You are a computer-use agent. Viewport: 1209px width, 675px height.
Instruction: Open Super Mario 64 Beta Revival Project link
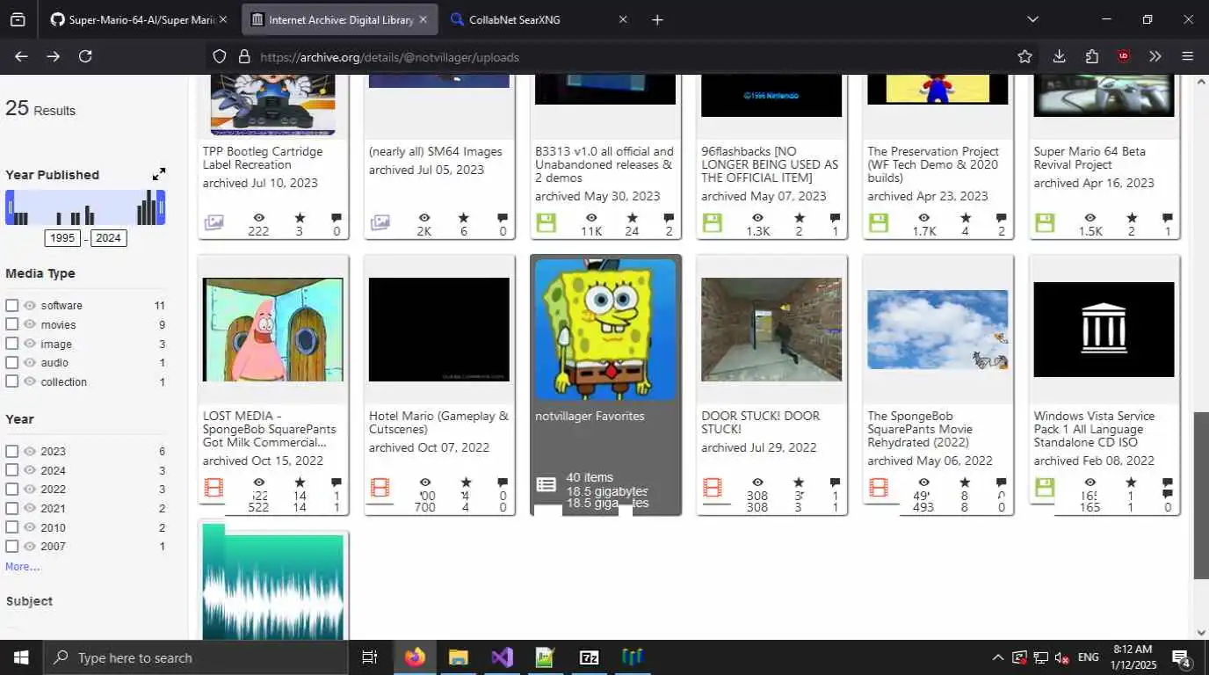tap(1090, 158)
